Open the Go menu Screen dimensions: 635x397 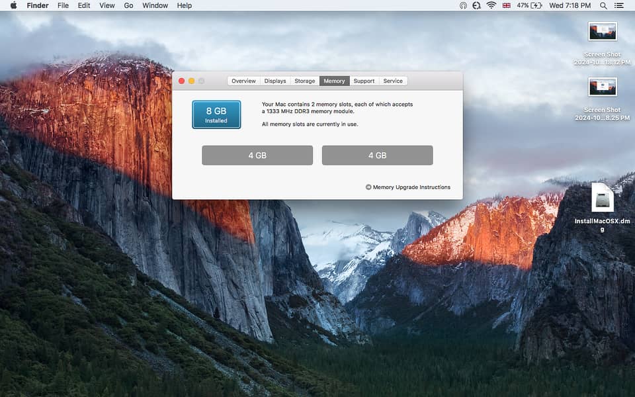(128, 5)
